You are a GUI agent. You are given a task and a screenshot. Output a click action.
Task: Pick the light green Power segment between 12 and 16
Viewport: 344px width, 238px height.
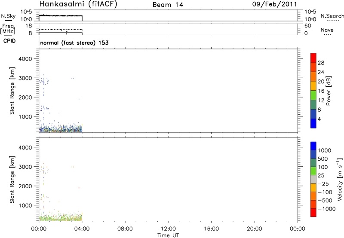313,95
